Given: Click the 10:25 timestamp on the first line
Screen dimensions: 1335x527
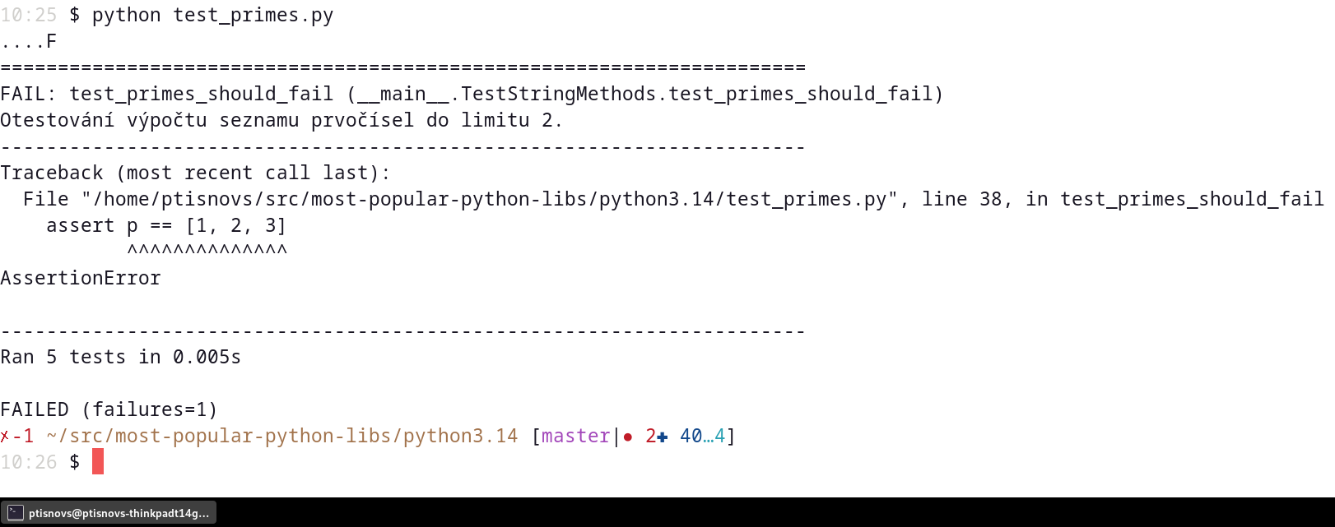Looking at the screenshot, I should point(29,16).
